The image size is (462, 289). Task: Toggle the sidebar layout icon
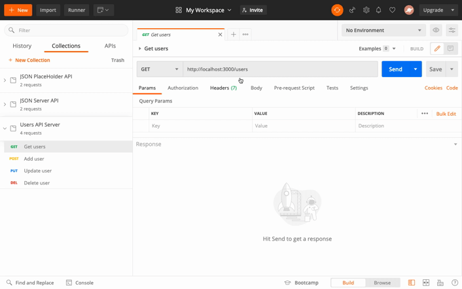412,282
